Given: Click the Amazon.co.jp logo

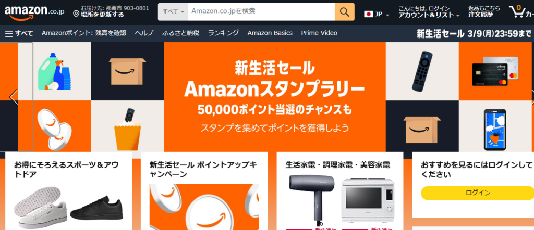Looking at the screenshot, I should click(34, 13).
